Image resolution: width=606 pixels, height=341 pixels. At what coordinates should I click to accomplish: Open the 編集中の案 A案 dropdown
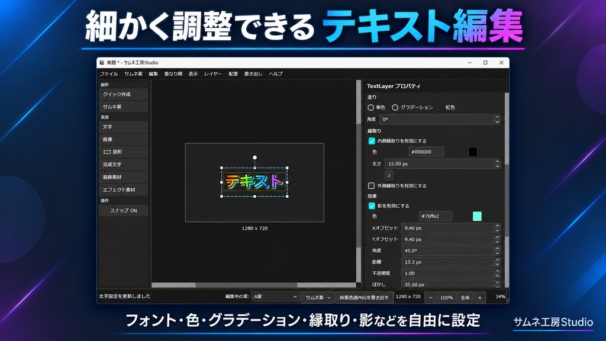tap(275, 297)
